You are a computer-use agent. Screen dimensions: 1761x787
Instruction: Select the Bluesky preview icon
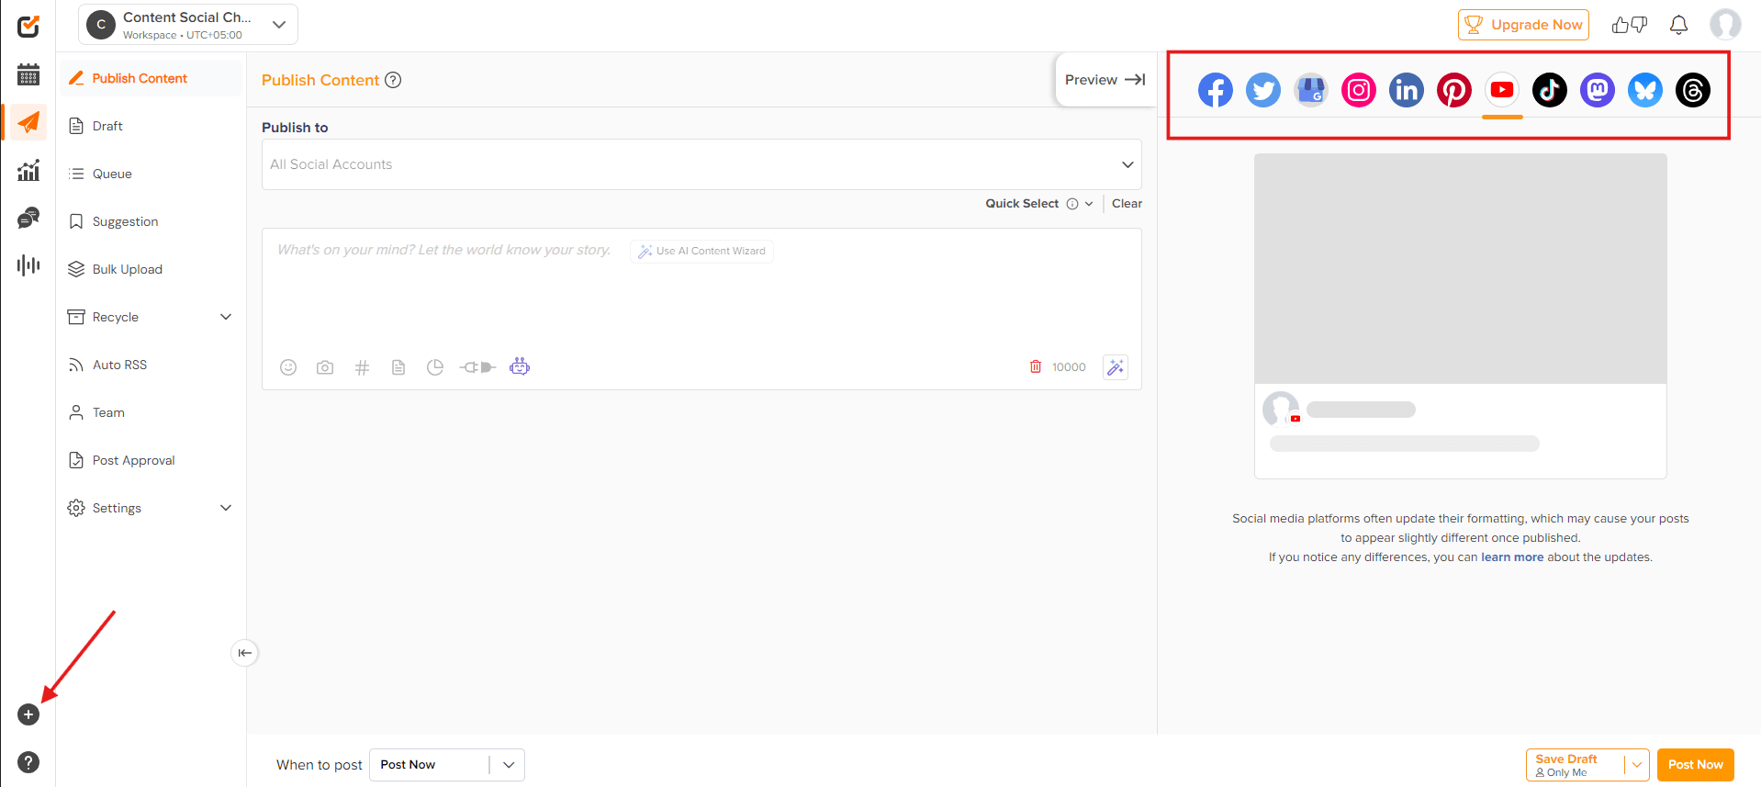pyautogui.click(x=1645, y=90)
